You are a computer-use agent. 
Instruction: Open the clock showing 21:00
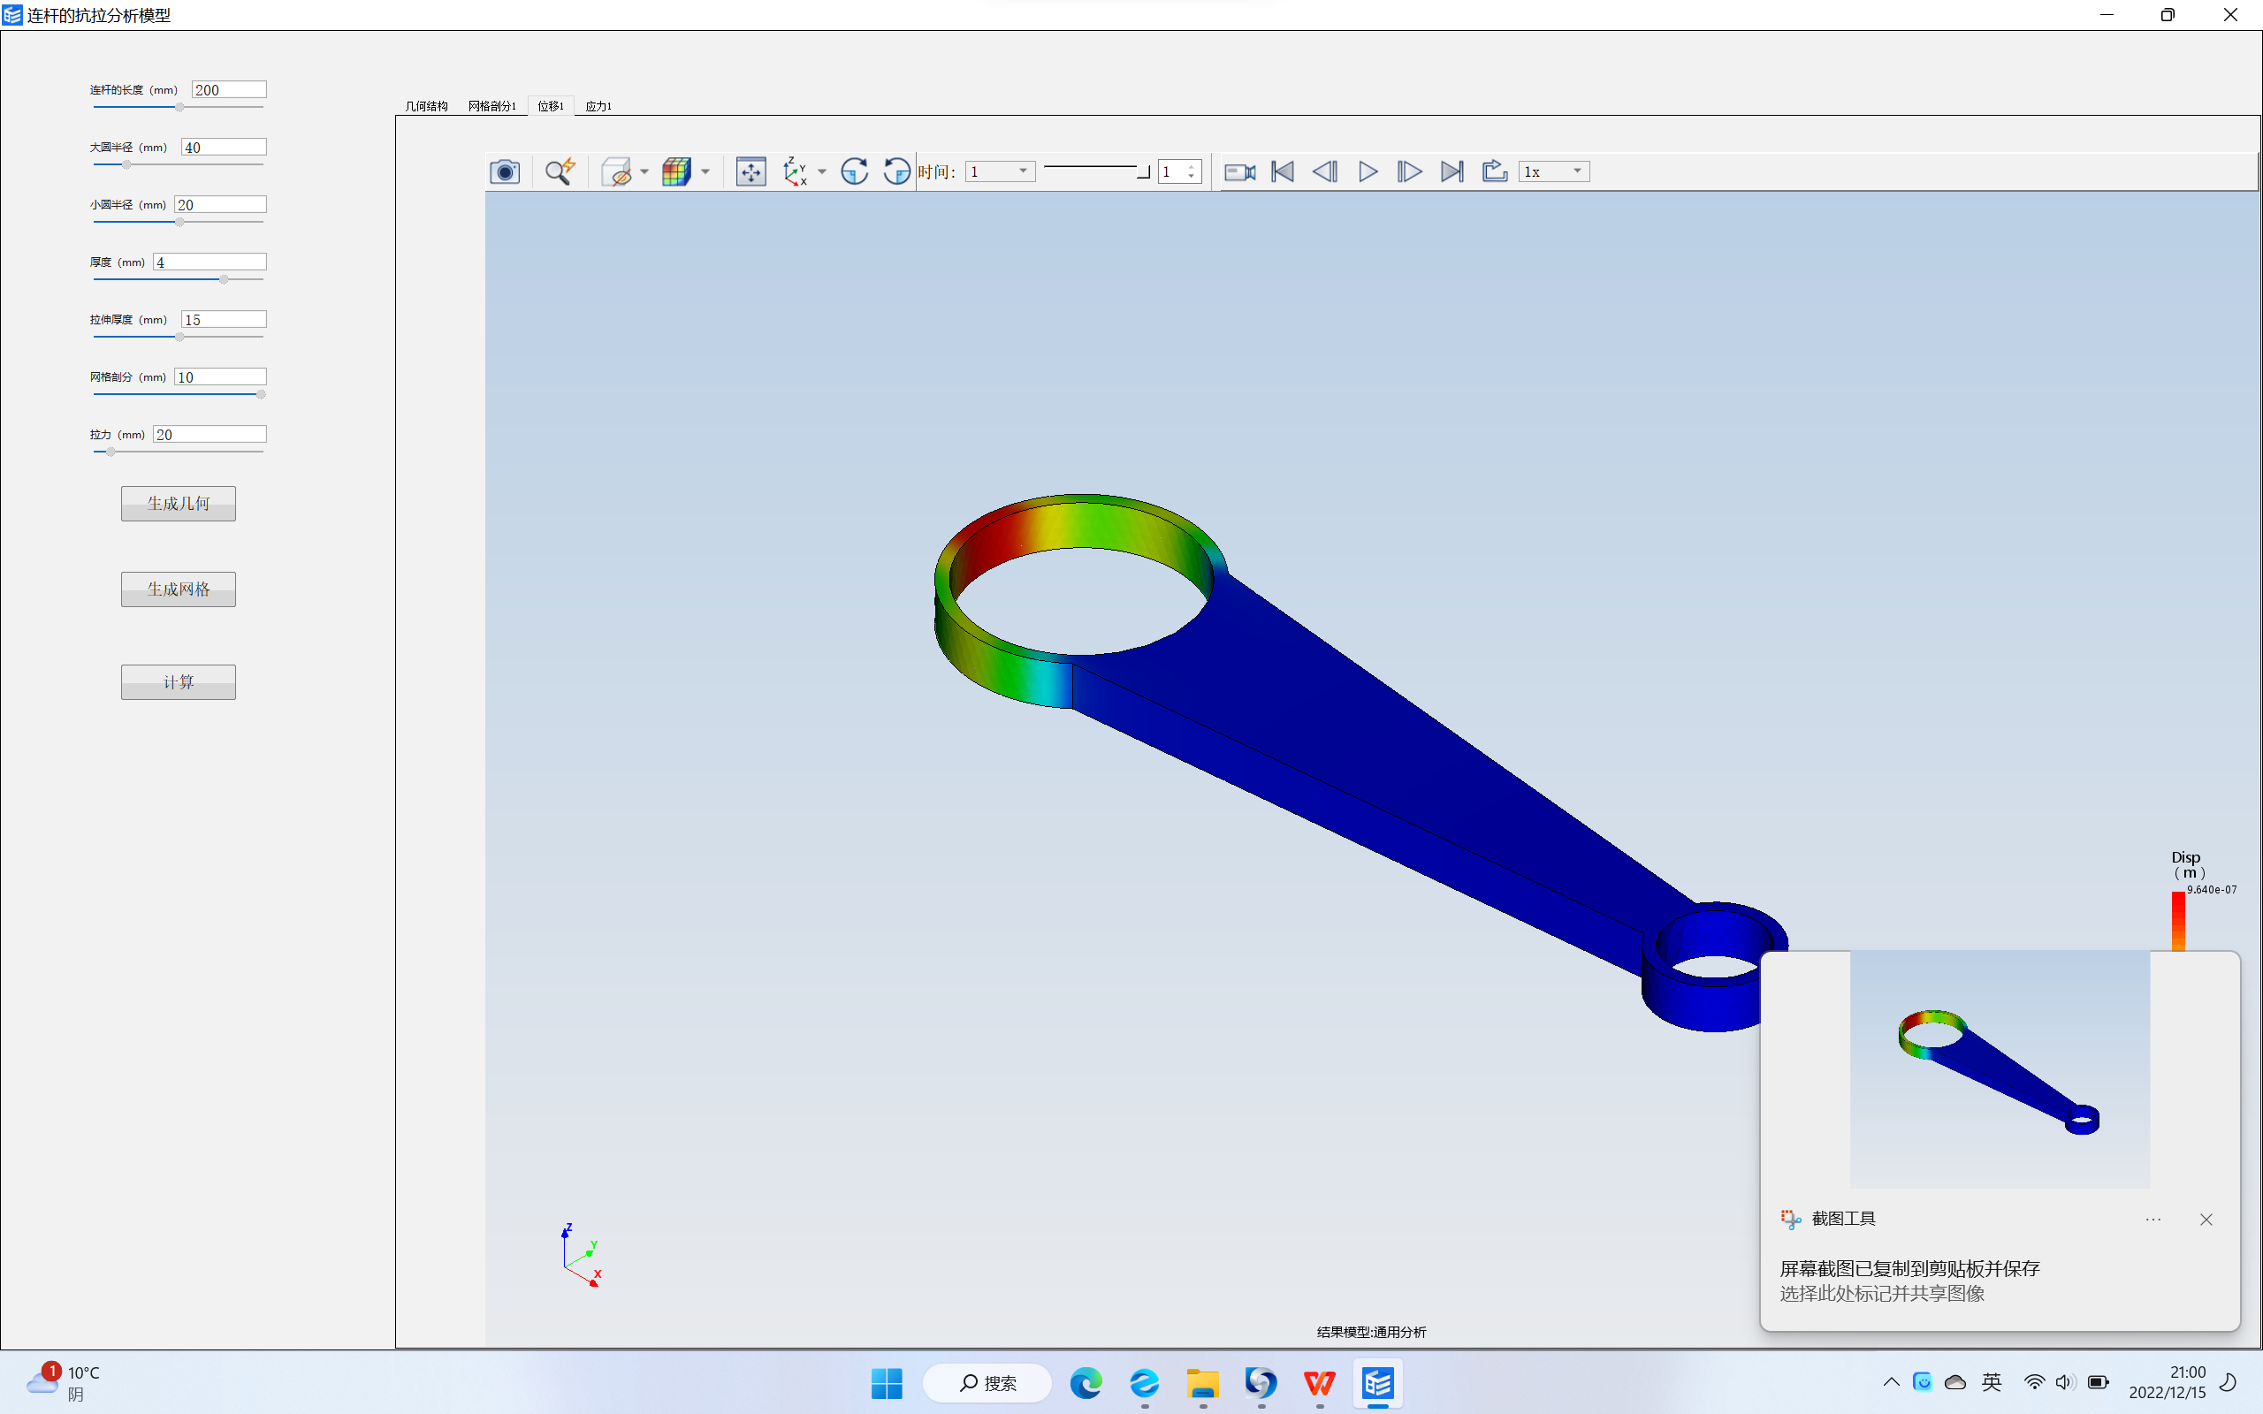(2168, 1382)
